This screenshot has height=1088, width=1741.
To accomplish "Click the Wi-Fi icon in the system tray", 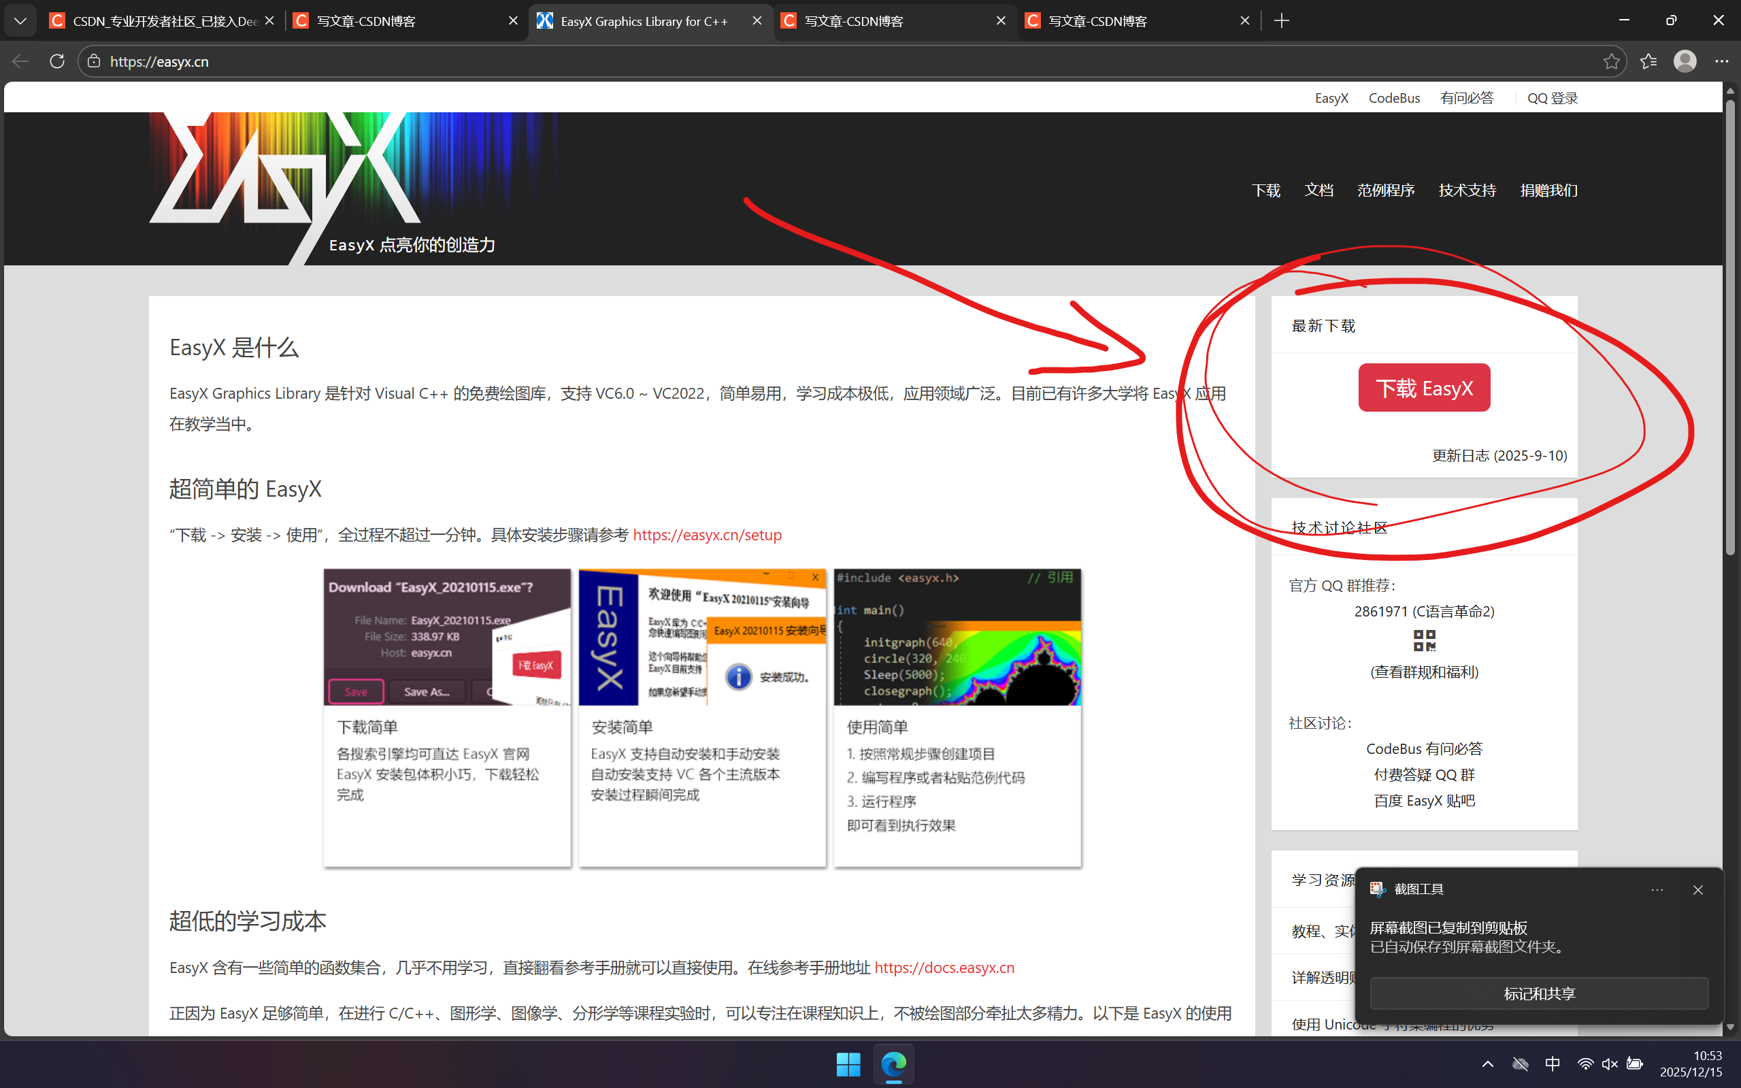I will [x=1585, y=1064].
